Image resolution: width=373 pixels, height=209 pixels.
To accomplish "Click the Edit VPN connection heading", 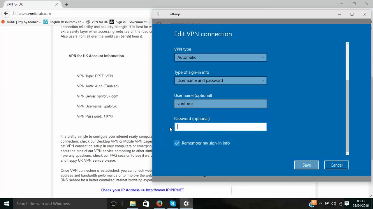I will tap(203, 34).
